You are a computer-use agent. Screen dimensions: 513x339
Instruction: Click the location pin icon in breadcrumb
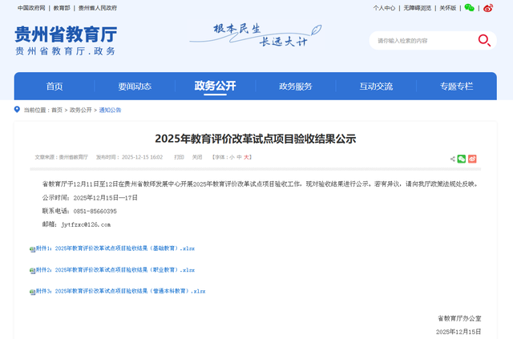point(18,110)
